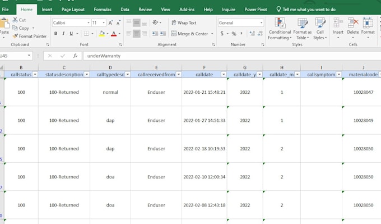Click the Delete cells button
Image resolution: width=381 pixels, height=224 pixels.
[353, 28]
